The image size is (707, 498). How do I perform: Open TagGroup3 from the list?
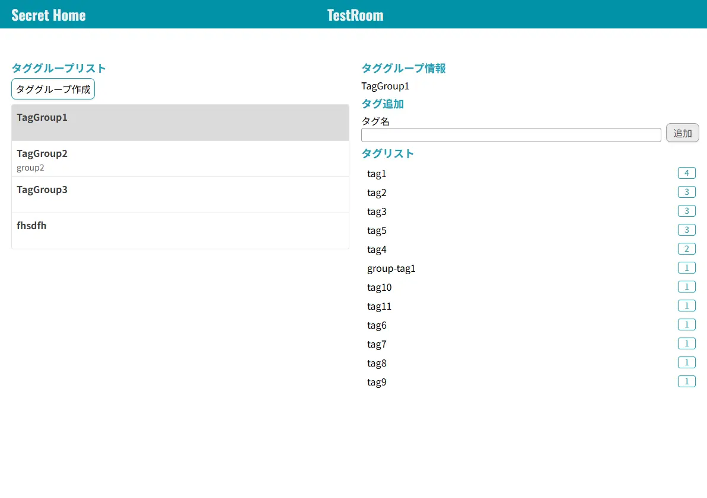click(x=180, y=195)
